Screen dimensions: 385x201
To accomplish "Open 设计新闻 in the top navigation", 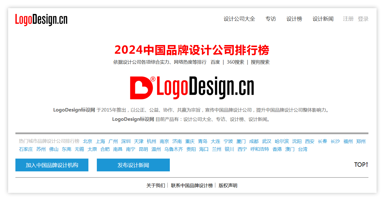I will pyautogui.click(x=323, y=19).
